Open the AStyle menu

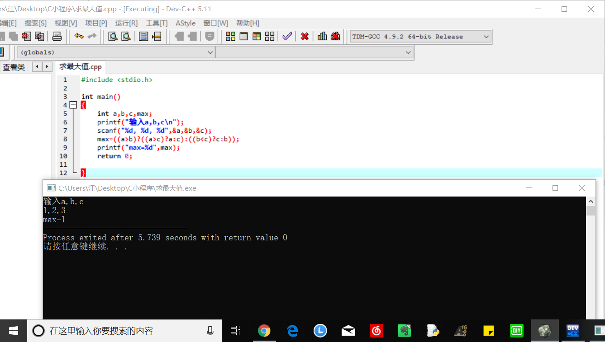point(186,23)
